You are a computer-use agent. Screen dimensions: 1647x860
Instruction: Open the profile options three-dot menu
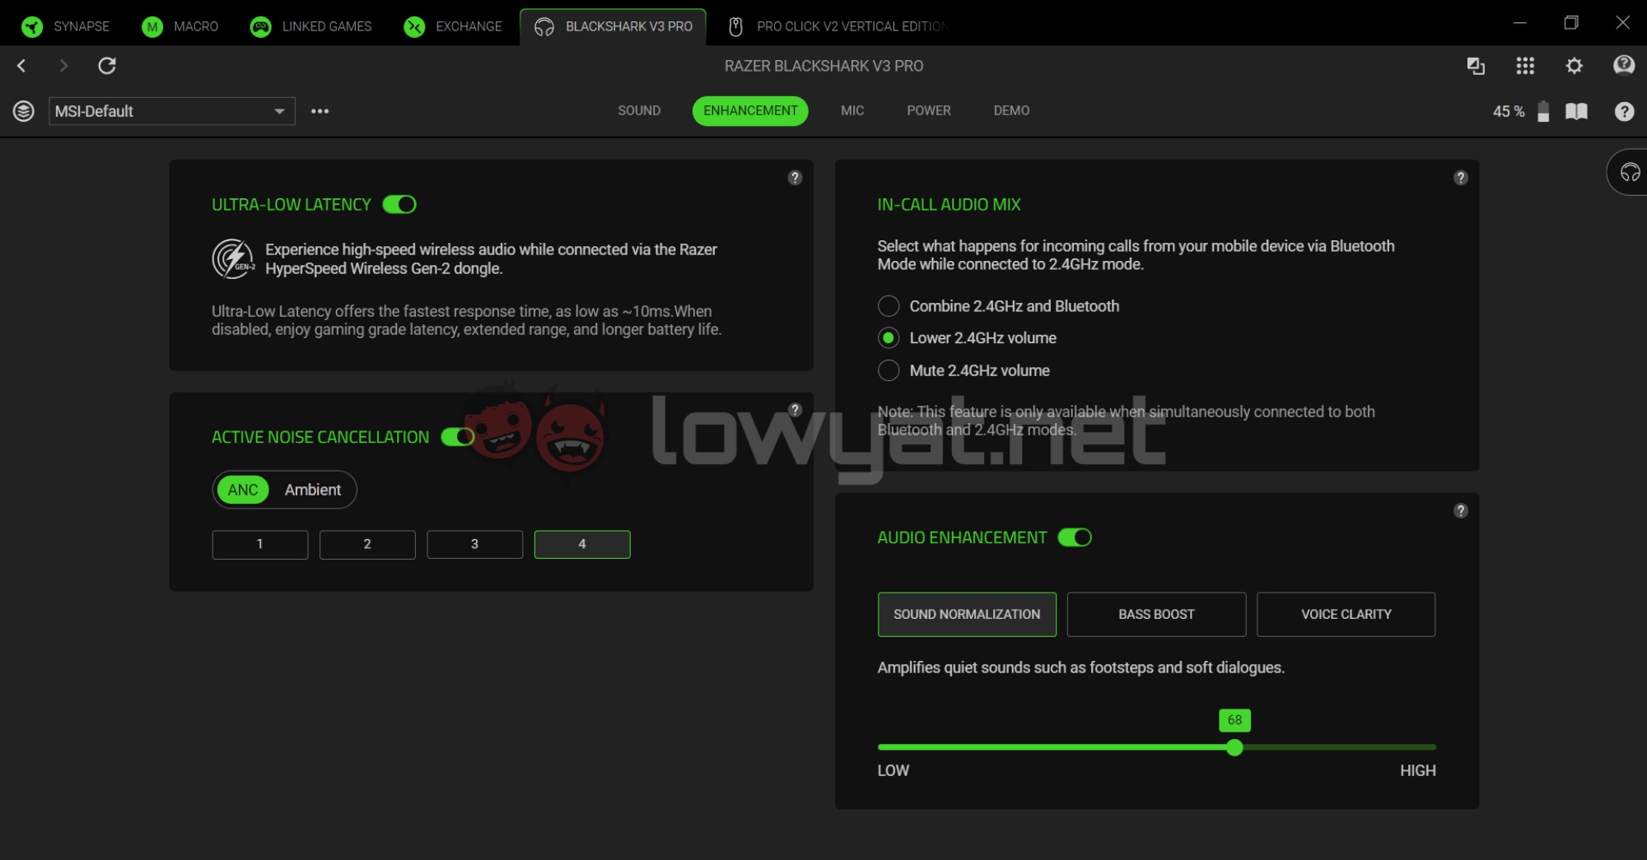[x=320, y=111]
